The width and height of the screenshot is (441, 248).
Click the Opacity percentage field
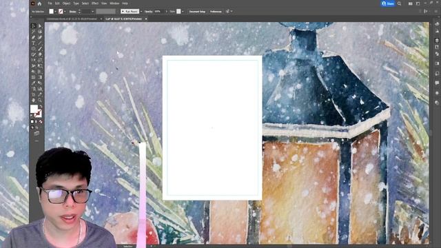[x=158, y=12]
